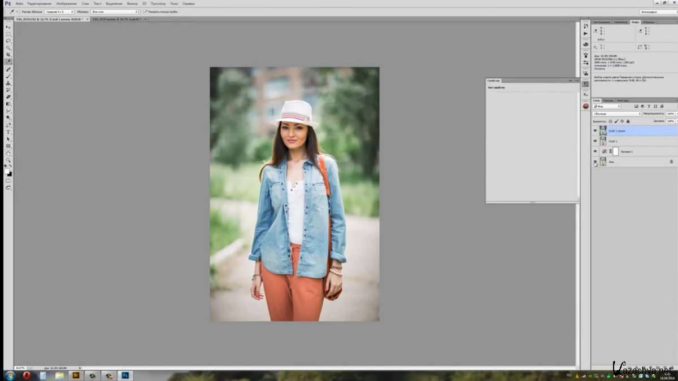Switch to the second document tab
This screenshot has height=381, width=678.
[116, 19]
